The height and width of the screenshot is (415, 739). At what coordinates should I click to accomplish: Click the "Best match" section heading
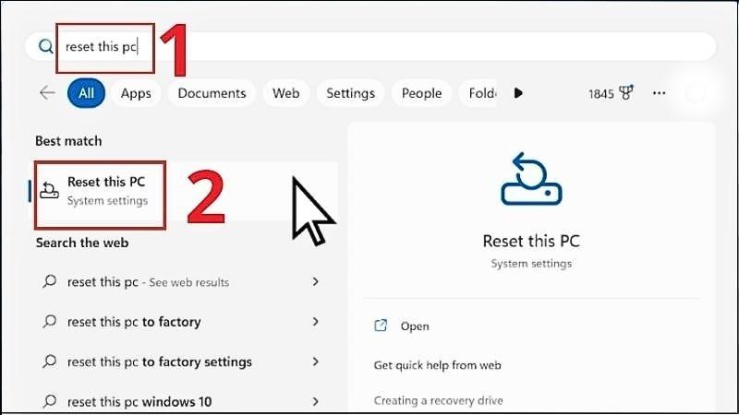(x=68, y=141)
